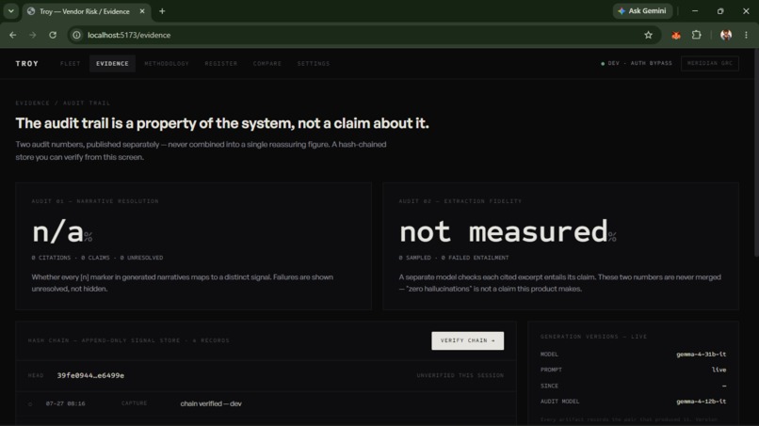
Task: Bookmark this page with the star
Action: [648, 35]
